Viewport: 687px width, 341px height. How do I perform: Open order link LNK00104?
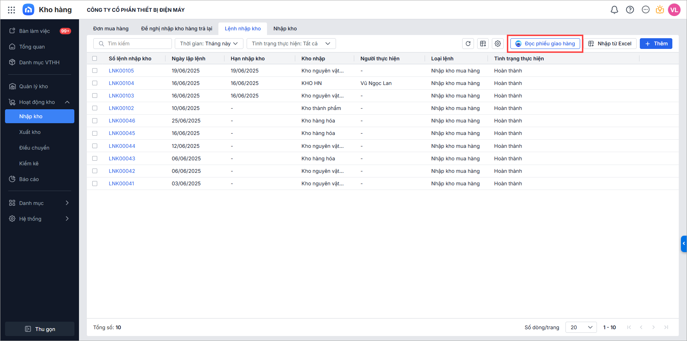click(122, 83)
